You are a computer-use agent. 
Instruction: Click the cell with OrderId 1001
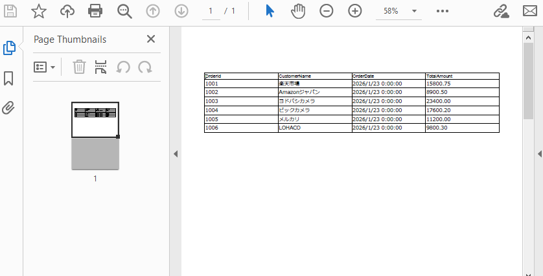(241, 84)
